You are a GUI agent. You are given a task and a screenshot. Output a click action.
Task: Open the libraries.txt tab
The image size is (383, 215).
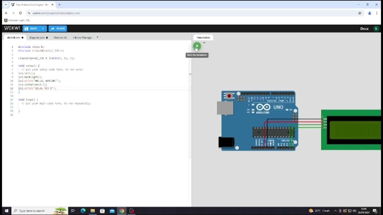coord(60,38)
